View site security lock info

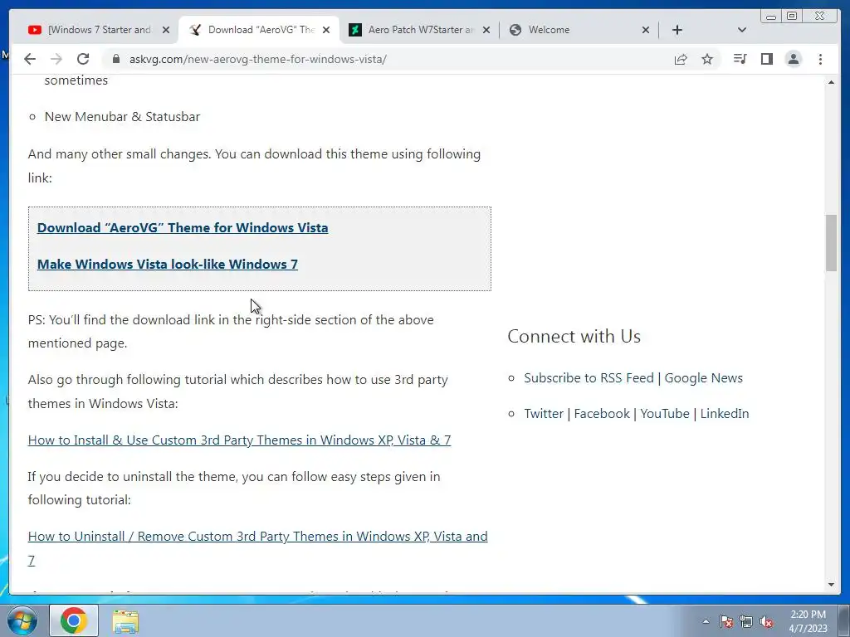(116, 59)
